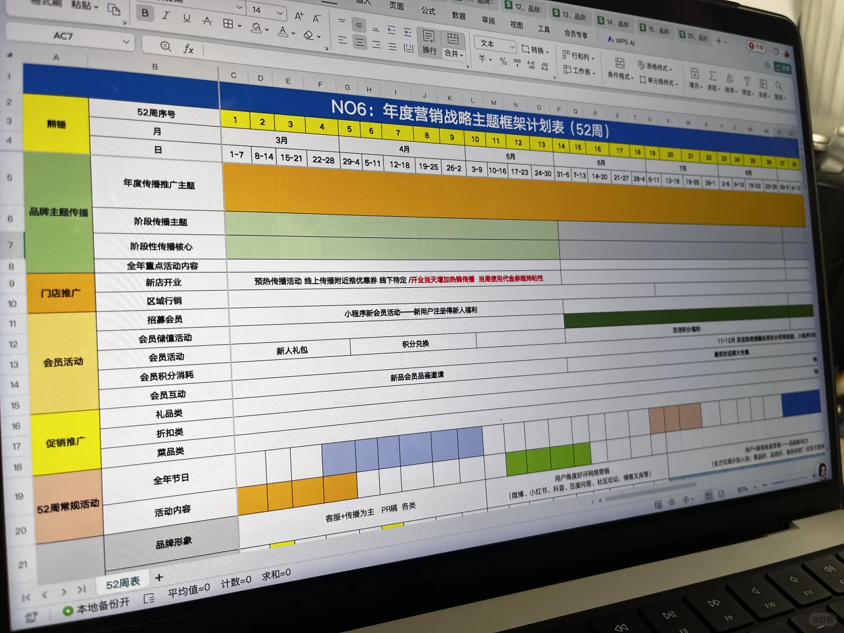Click the zoom magnifier in formula bar

(x=166, y=46)
